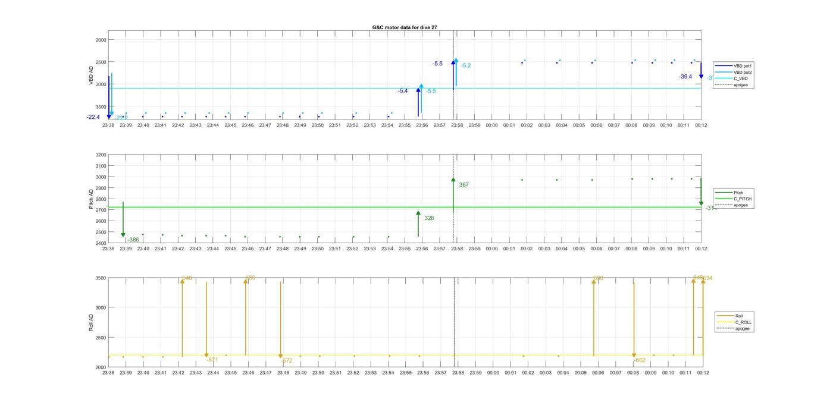Click the '650' roll data label
The height and width of the screenshot is (412, 833).
[x=250, y=278]
